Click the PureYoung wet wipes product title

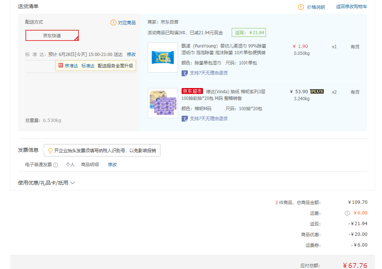(224, 49)
